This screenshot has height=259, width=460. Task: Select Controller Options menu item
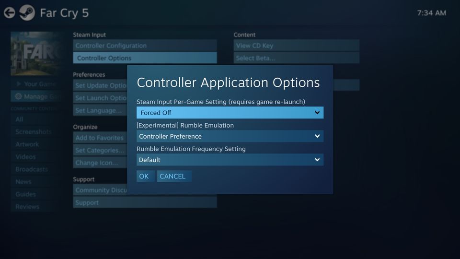point(145,58)
